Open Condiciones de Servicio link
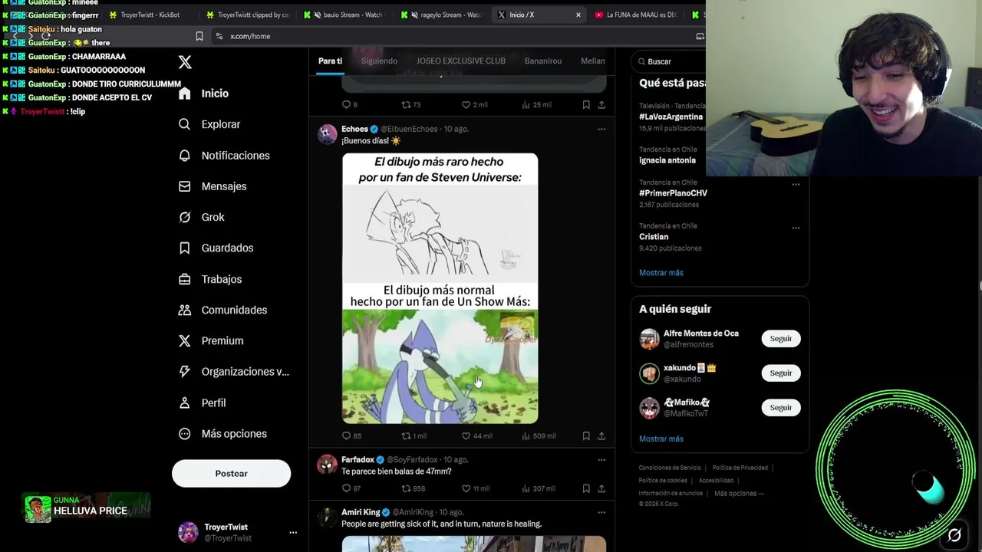982x552 pixels. [x=670, y=468]
